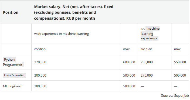Click the Source: Superjob caption
The height and width of the screenshot is (100, 190).
coord(175,95)
